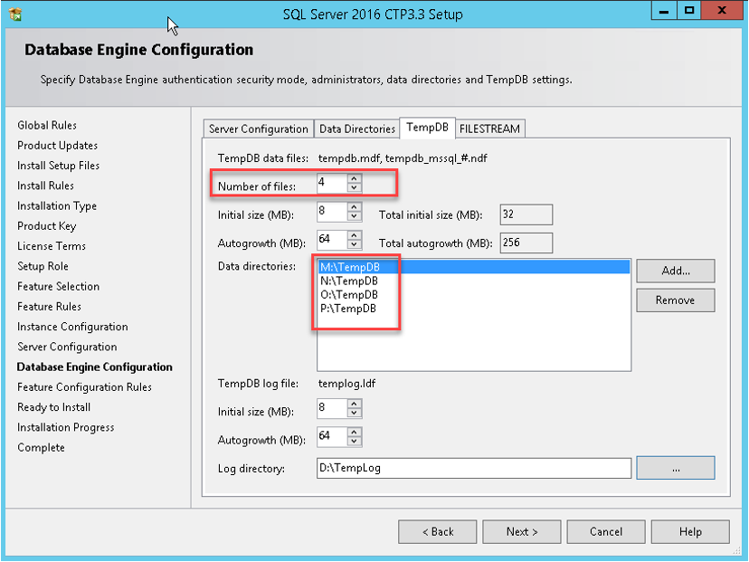Open the License Terms step
Image resolution: width=749 pixels, height=562 pixels.
pos(52,245)
